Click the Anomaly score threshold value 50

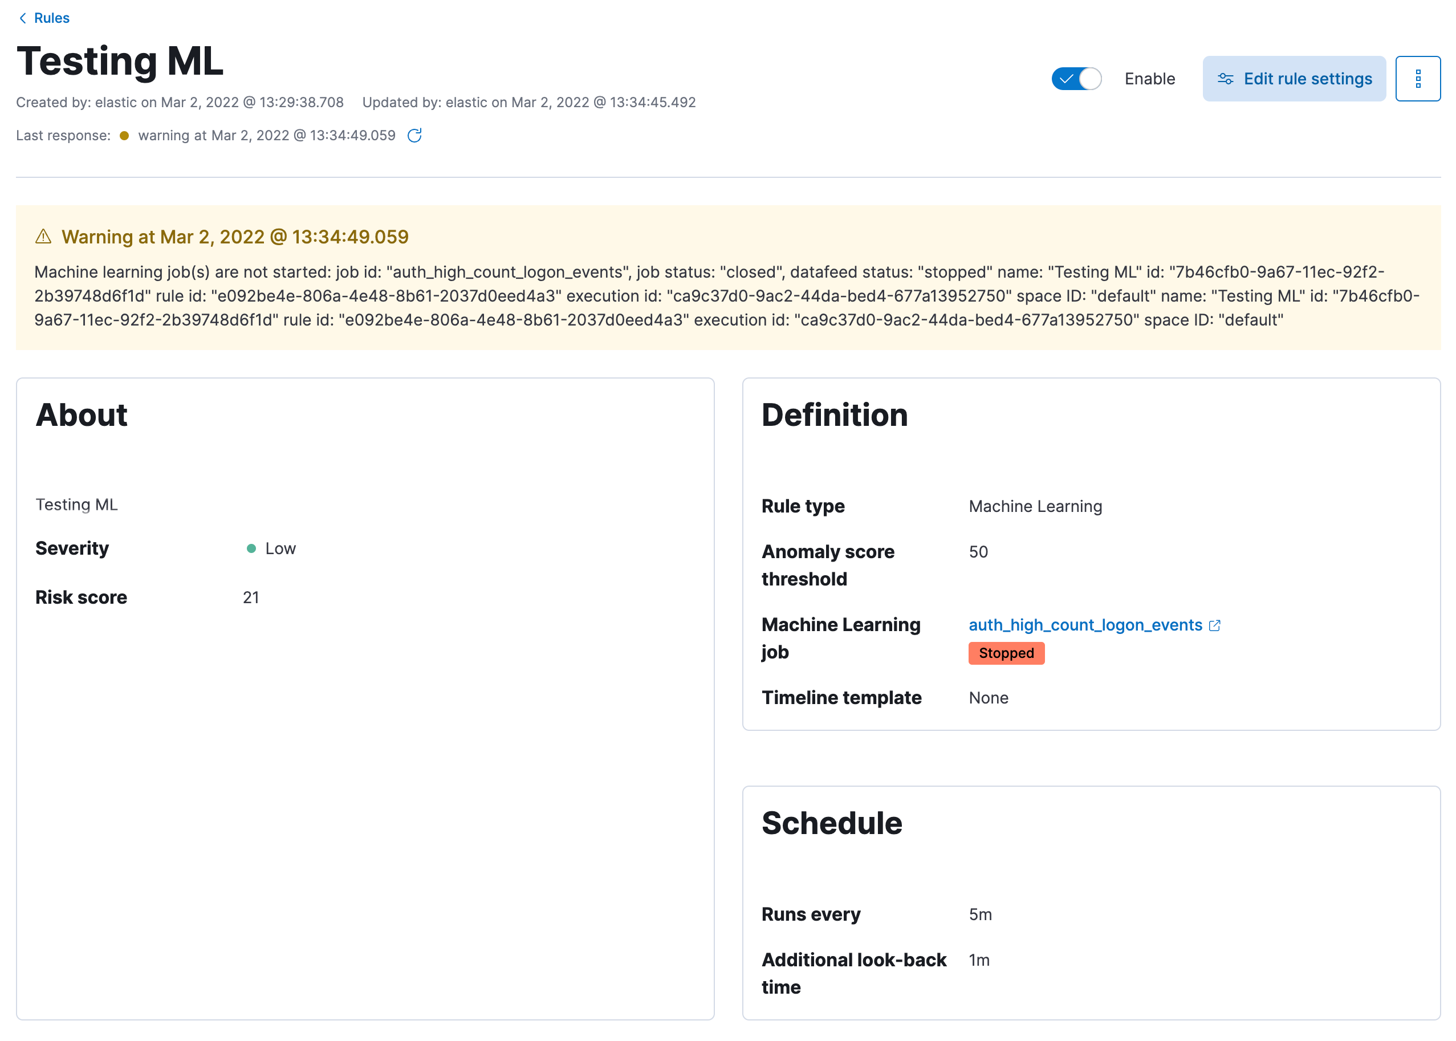click(979, 551)
